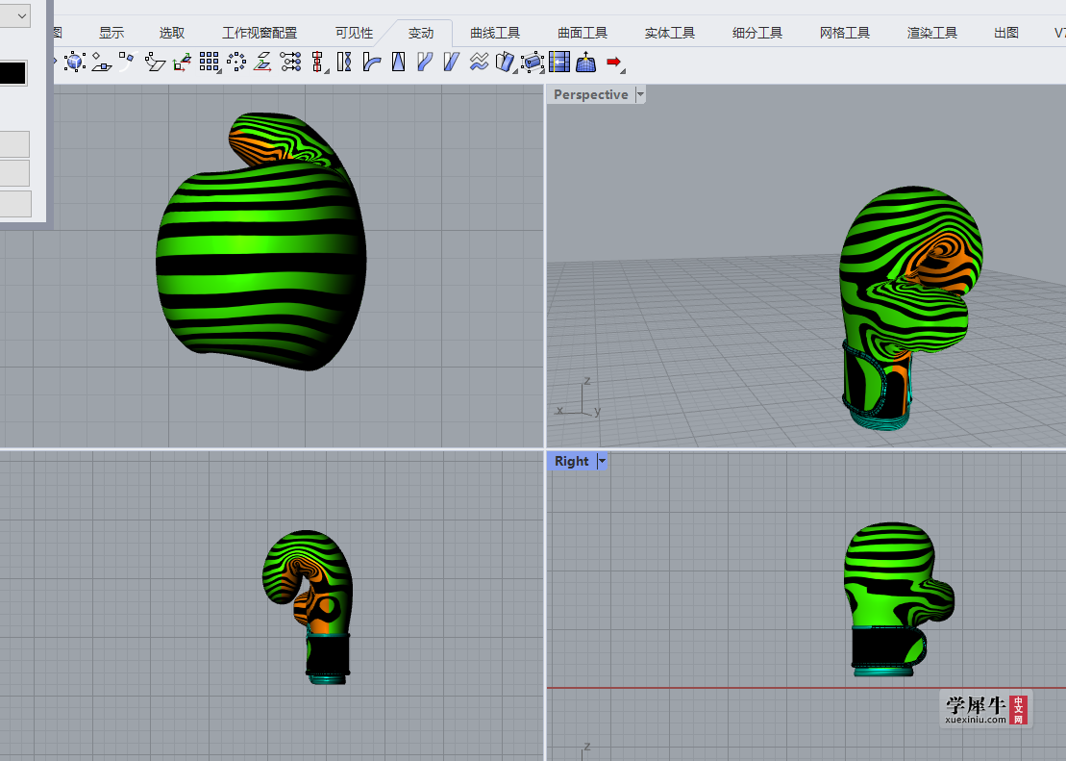Select the Move UVN tool

[558, 63]
